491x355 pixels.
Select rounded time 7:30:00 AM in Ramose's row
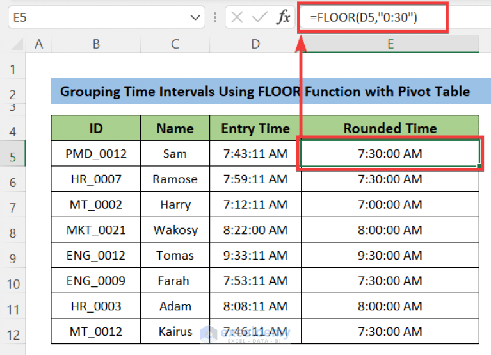point(390,179)
